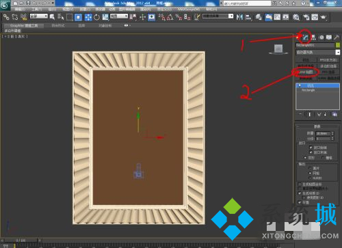Toggle Cap End checkbox
The width and height of the screenshot is (342, 248).
[311, 152]
